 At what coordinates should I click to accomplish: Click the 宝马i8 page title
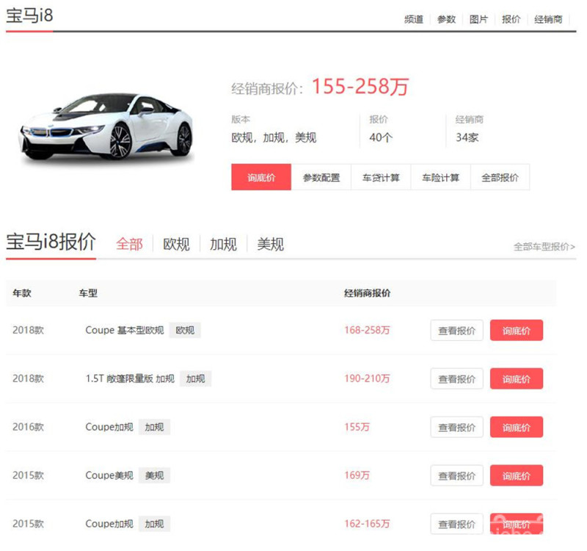pyautogui.click(x=29, y=16)
